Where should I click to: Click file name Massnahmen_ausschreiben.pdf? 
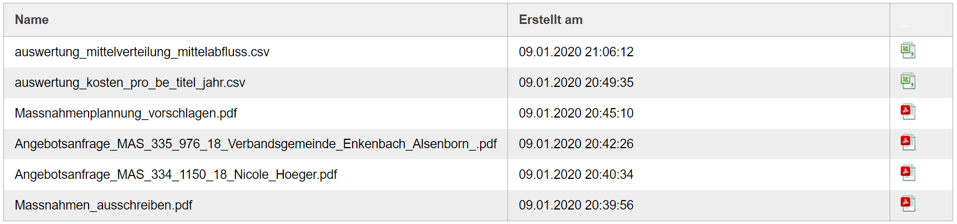[104, 206]
